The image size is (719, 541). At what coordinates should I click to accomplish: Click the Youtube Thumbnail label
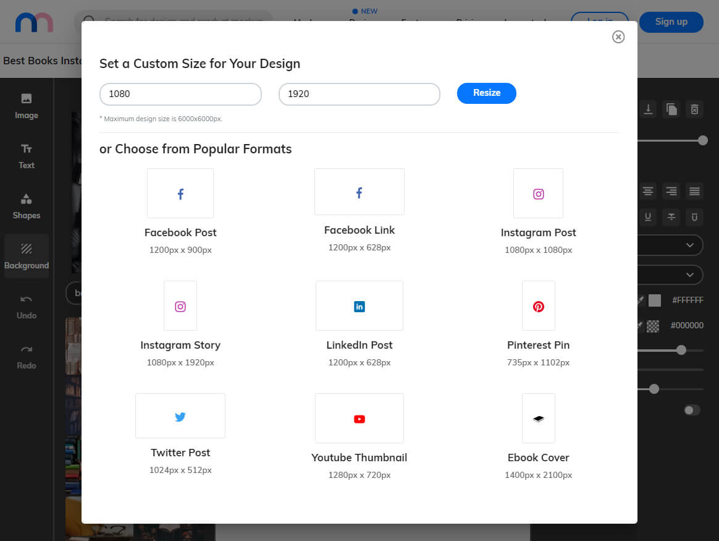tap(359, 458)
